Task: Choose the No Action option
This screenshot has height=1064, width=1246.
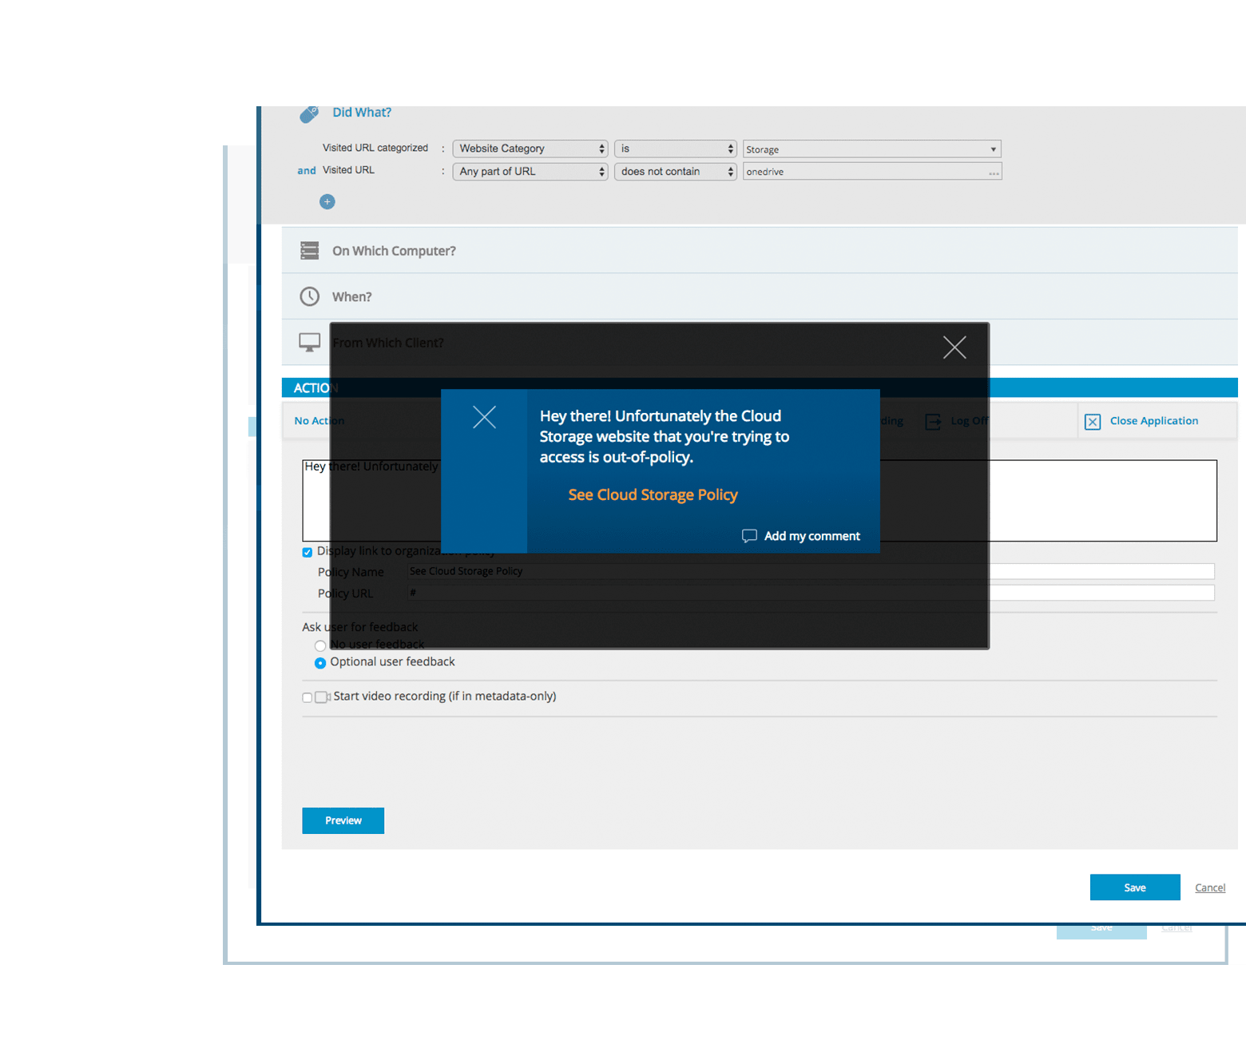Action: pyautogui.click(x=318, y=420)
